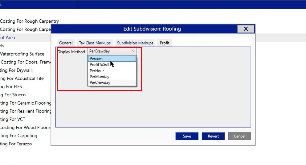Select the Profit tab
This screenshot has height=165, width=306.
165,43
